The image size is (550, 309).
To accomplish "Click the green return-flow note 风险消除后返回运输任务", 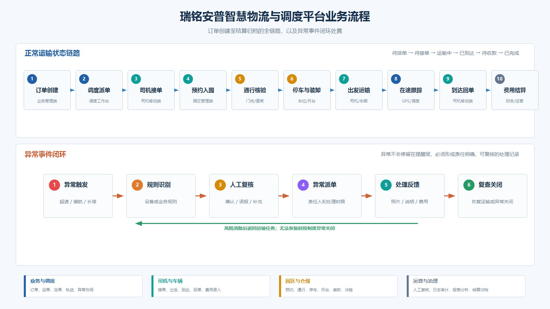I will pyautogui.click(x=250, y=228).
